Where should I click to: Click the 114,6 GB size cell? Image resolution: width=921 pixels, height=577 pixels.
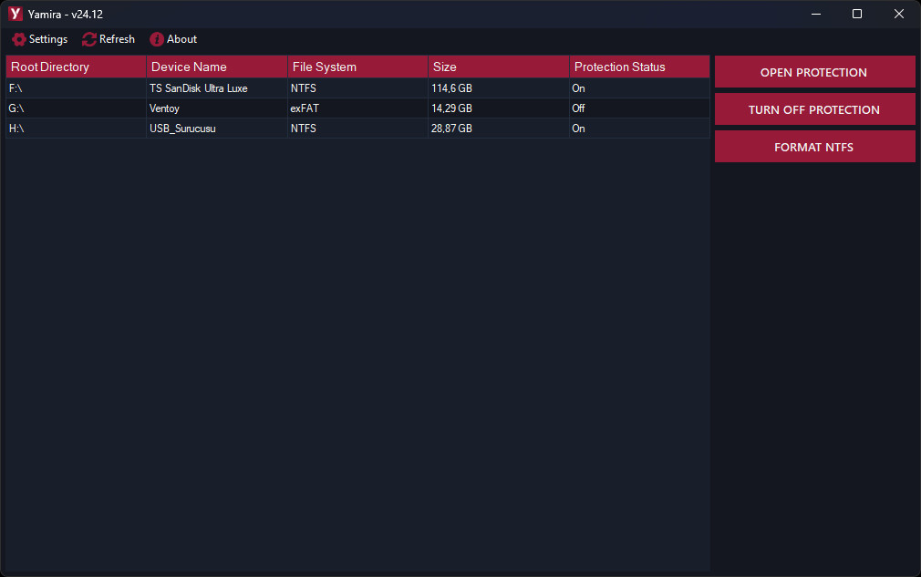tap(499, 88)
